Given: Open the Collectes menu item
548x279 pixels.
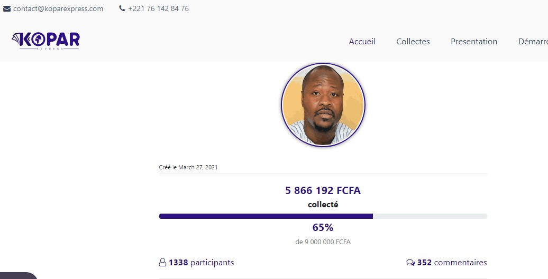Looking at the screenshot, I should 413,42.
